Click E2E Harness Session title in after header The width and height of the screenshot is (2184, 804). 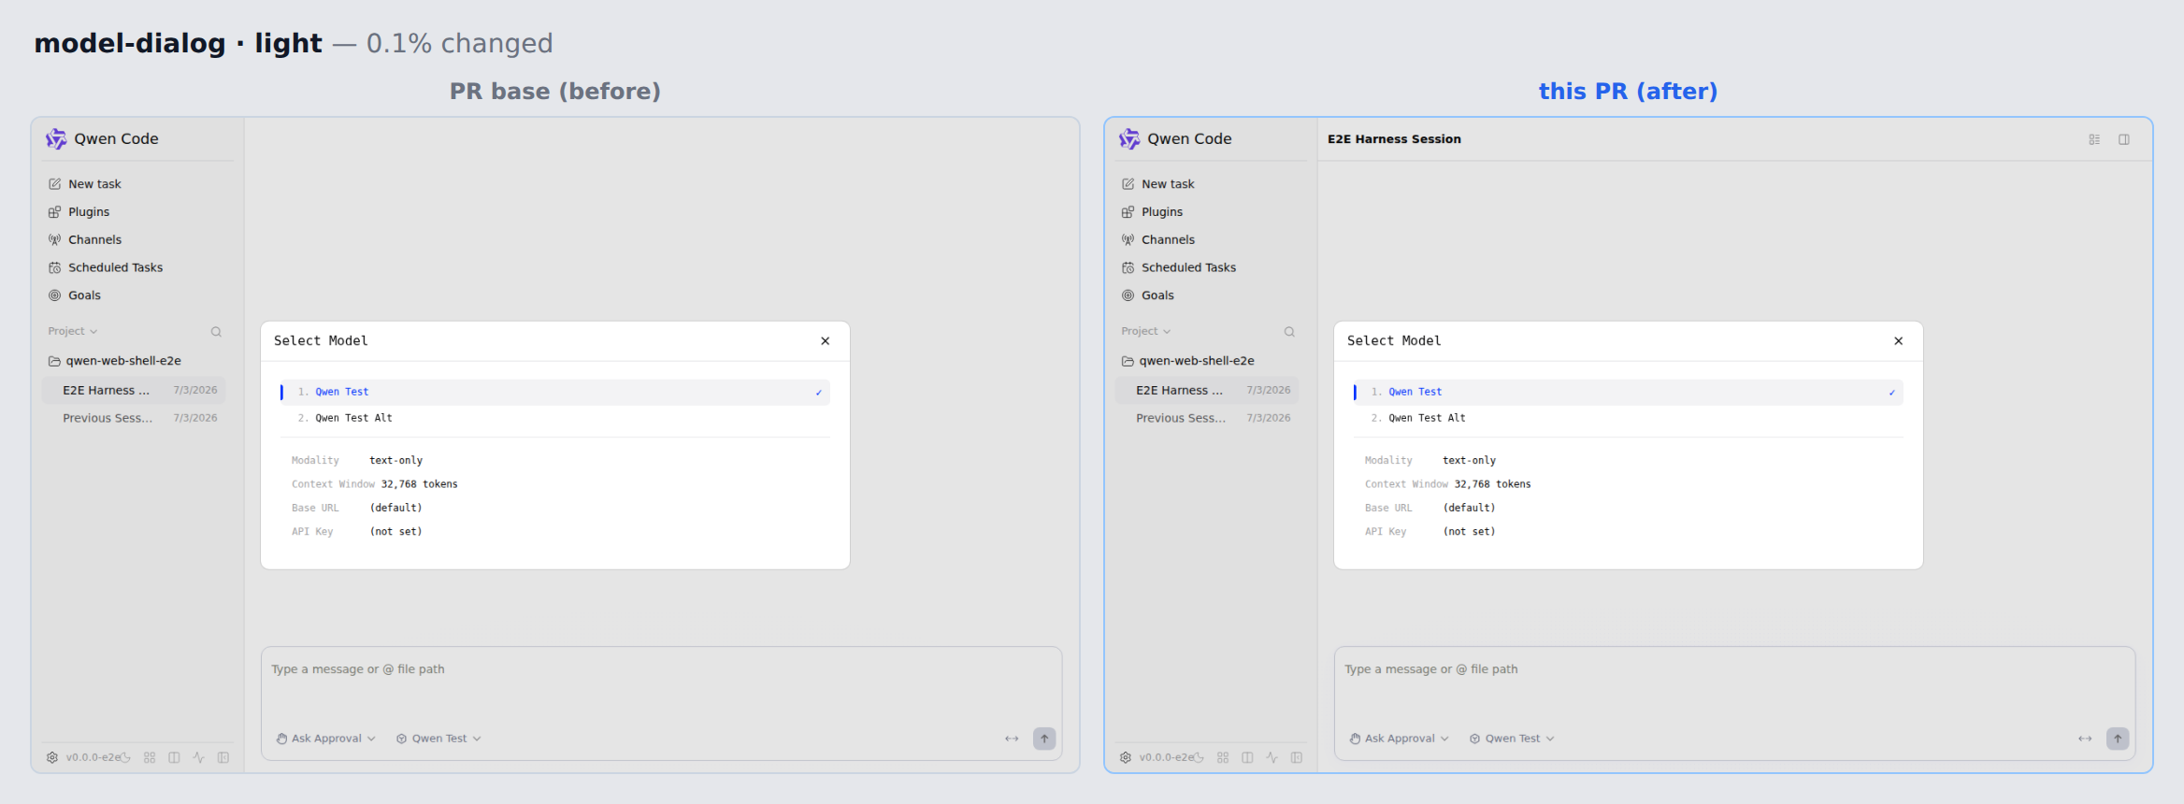point(1394,139)
